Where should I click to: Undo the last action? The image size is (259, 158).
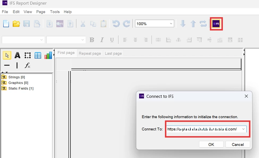[116, 24]
